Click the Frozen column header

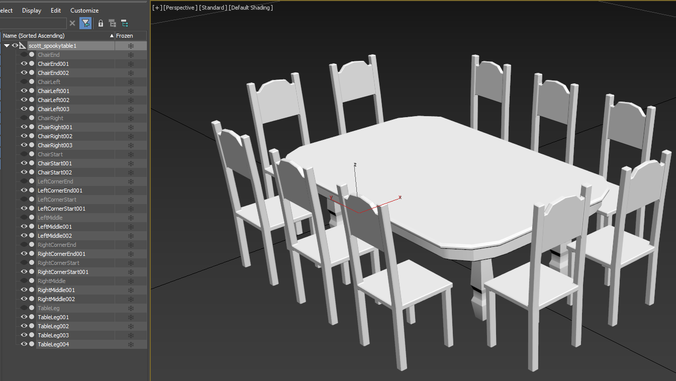[x=125, y=36]
